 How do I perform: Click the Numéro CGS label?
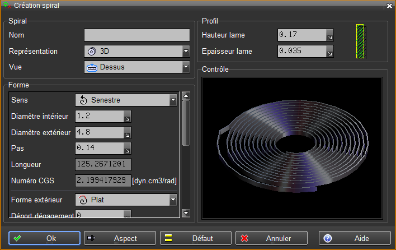pos(32,180)
